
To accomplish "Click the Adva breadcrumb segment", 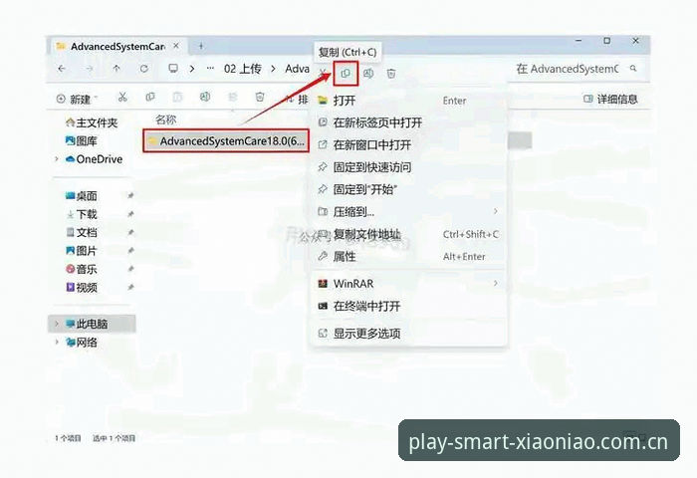I will (298, 69).
